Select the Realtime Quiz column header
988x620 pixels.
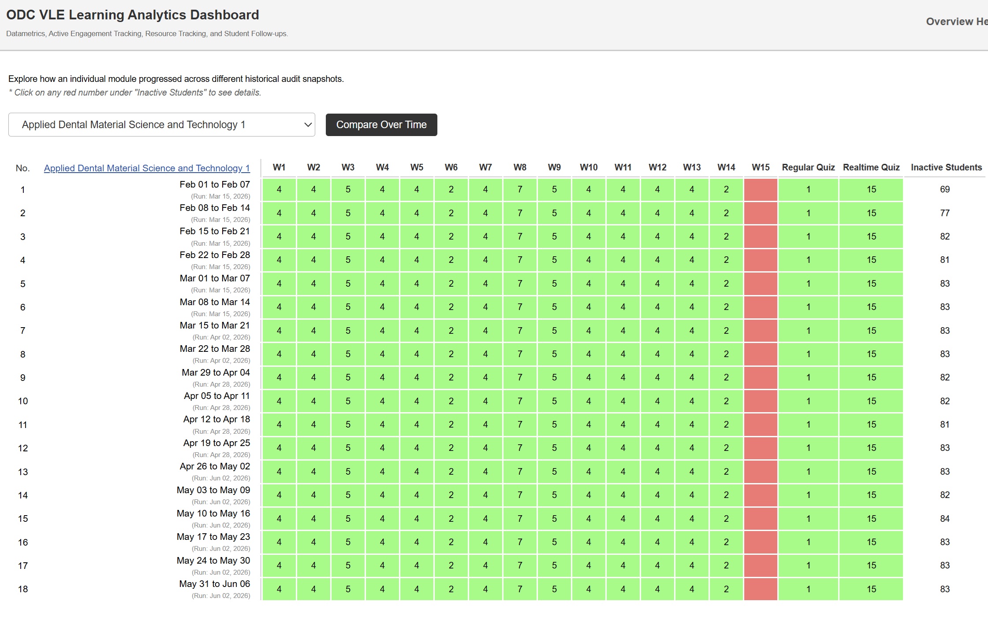[x=871, y=167]
